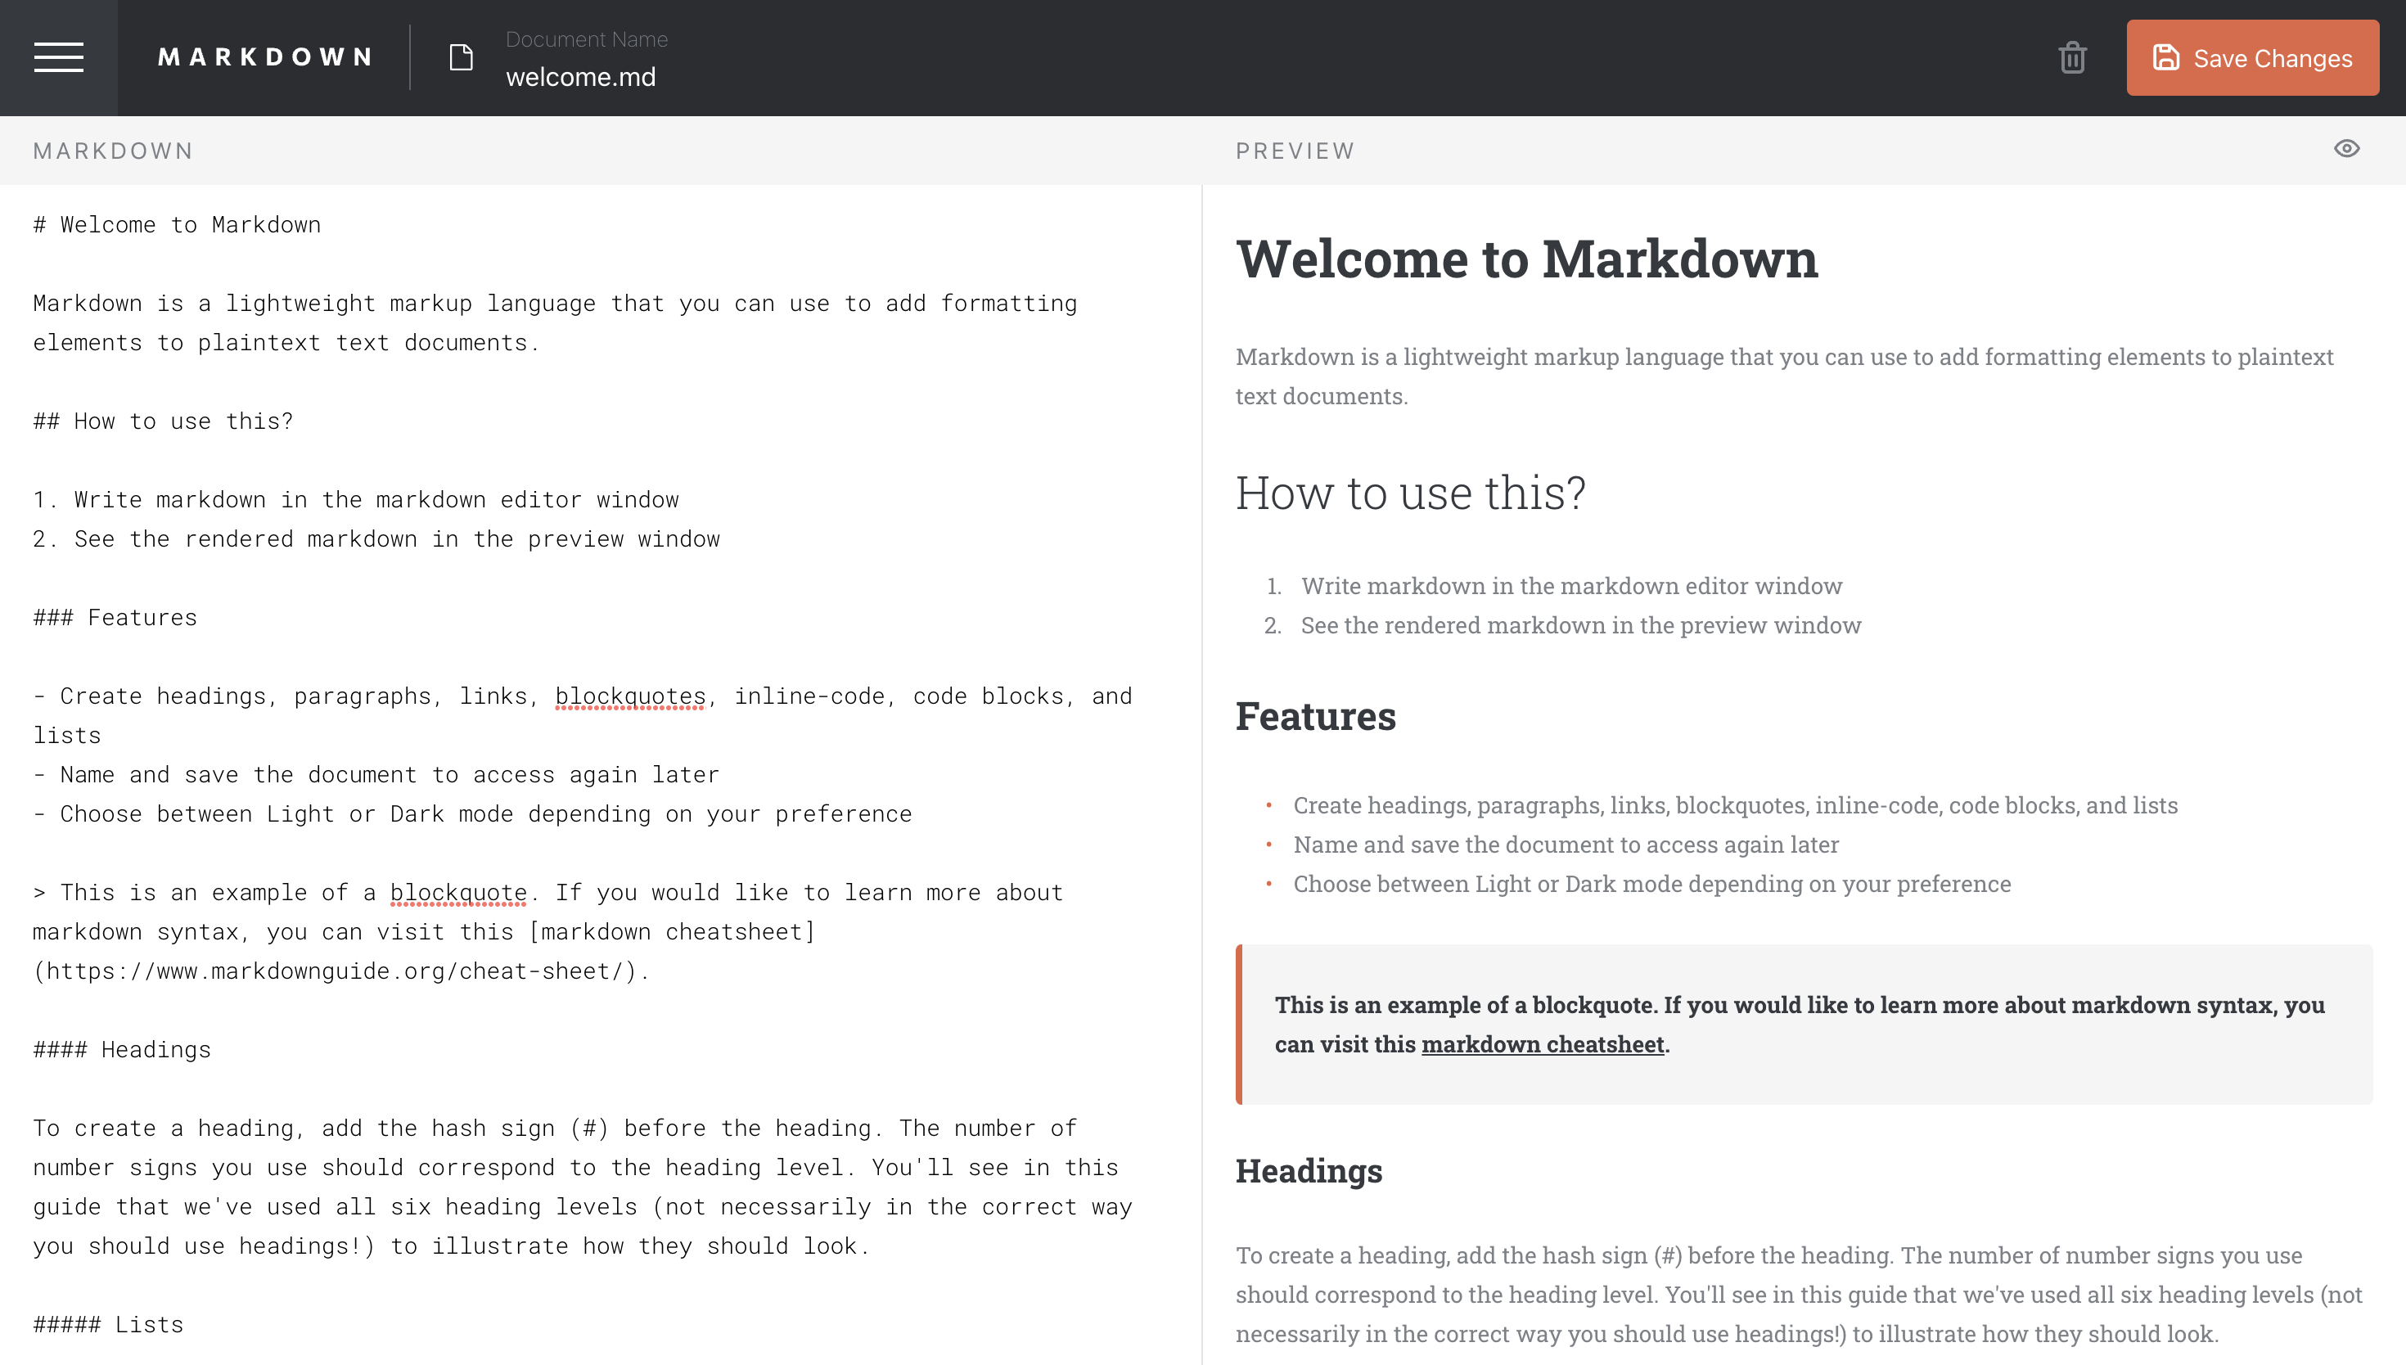Viewport: 2406px width, 1365px height.
Task: Click the MARKDOWN editor pane header
Action: pos(112,151)
